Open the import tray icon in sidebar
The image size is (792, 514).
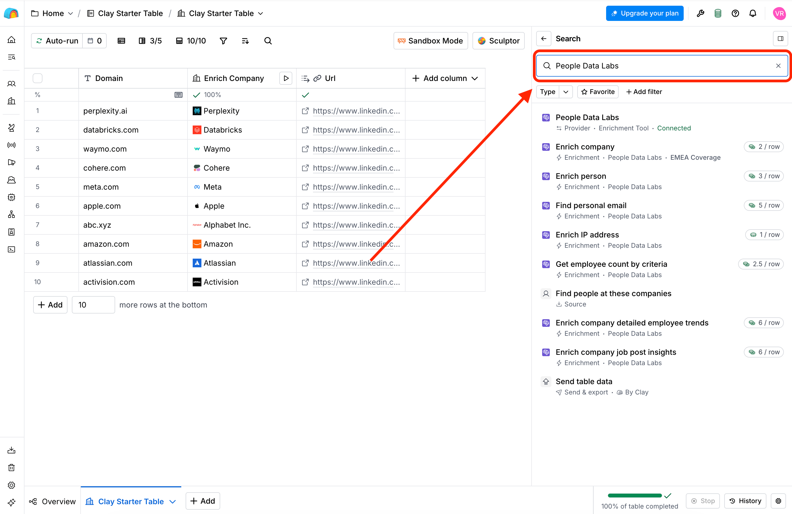[12, 450]
